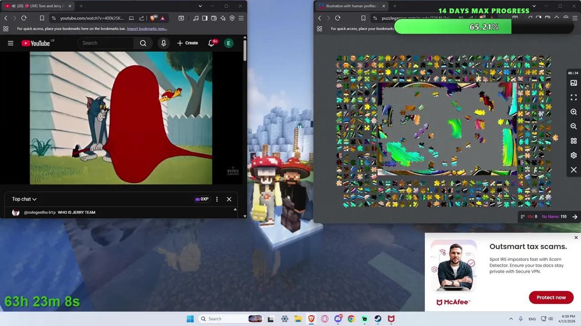Screen dimensions: 581x326
Task: Open Brave VPN shield icon in YouTube window
Action: (x=232, y=18)
